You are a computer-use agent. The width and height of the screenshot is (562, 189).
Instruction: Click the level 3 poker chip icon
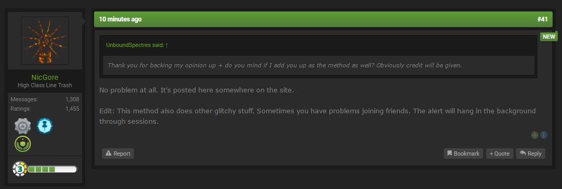[x=19, y=169]
